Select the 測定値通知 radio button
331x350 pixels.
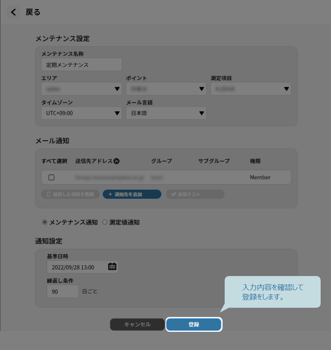[x=105, y=222]
